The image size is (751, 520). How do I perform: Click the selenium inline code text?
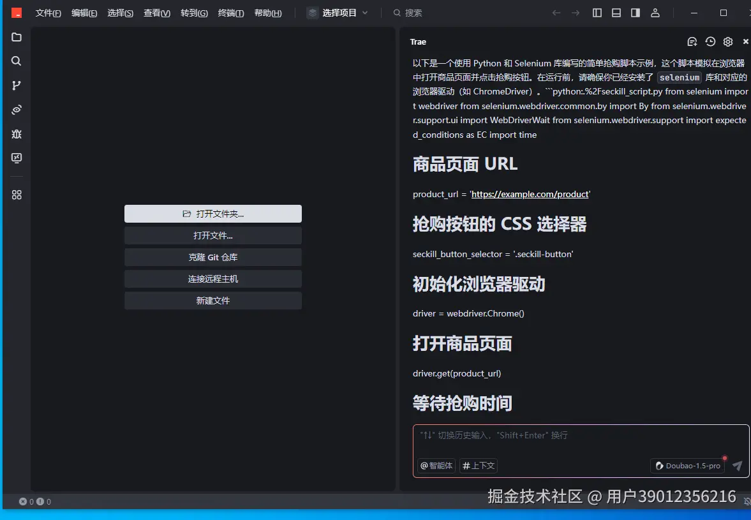tap(679, 78)
